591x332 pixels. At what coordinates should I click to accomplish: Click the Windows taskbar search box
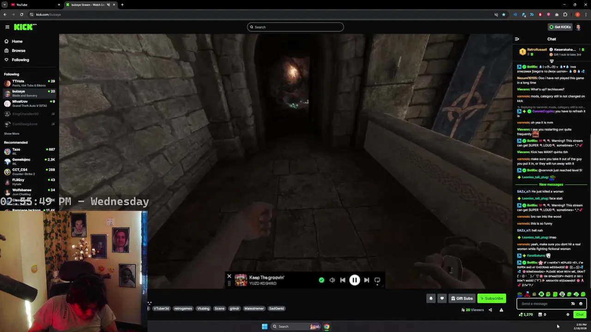(x=295, y=326)
